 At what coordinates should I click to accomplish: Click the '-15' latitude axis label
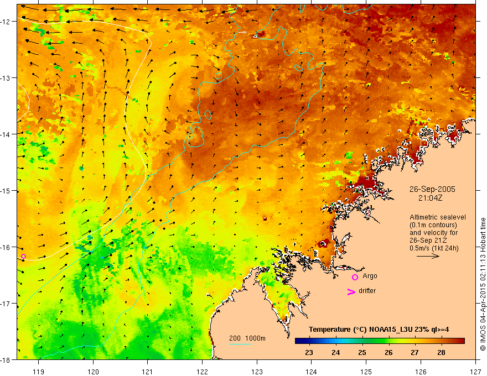[x=6, y=191]
